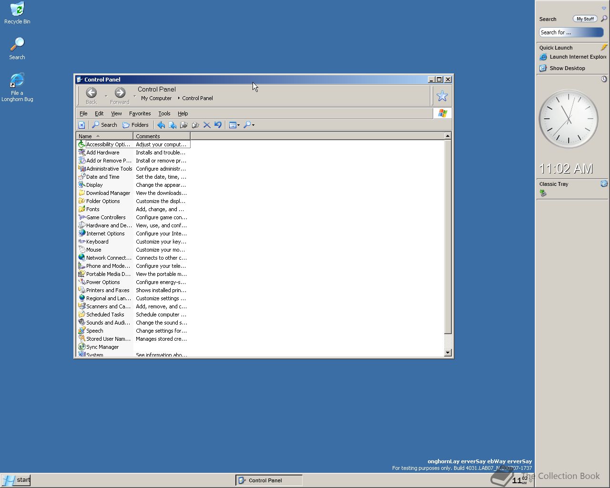Viewport: 610px width, 488px height.
Task: Click the Quick Launch lightning icon
Action: coord(604,47)
